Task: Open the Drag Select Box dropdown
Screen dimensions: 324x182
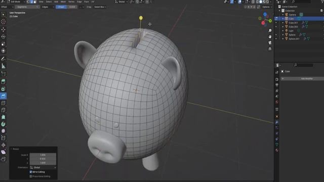Action: 100,7
